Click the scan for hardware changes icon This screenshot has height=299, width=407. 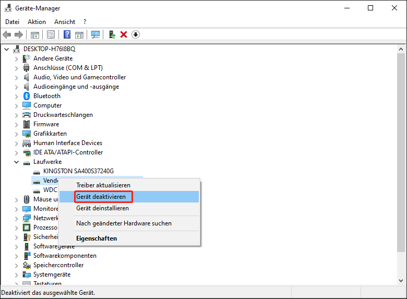click(x=95, y=34)
